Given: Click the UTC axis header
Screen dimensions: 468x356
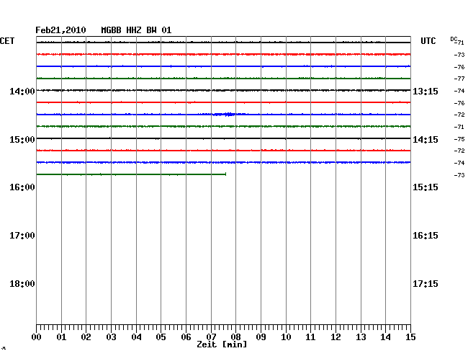Looking at the screenshot, I should pyautogui.click(x=428, y=41).
